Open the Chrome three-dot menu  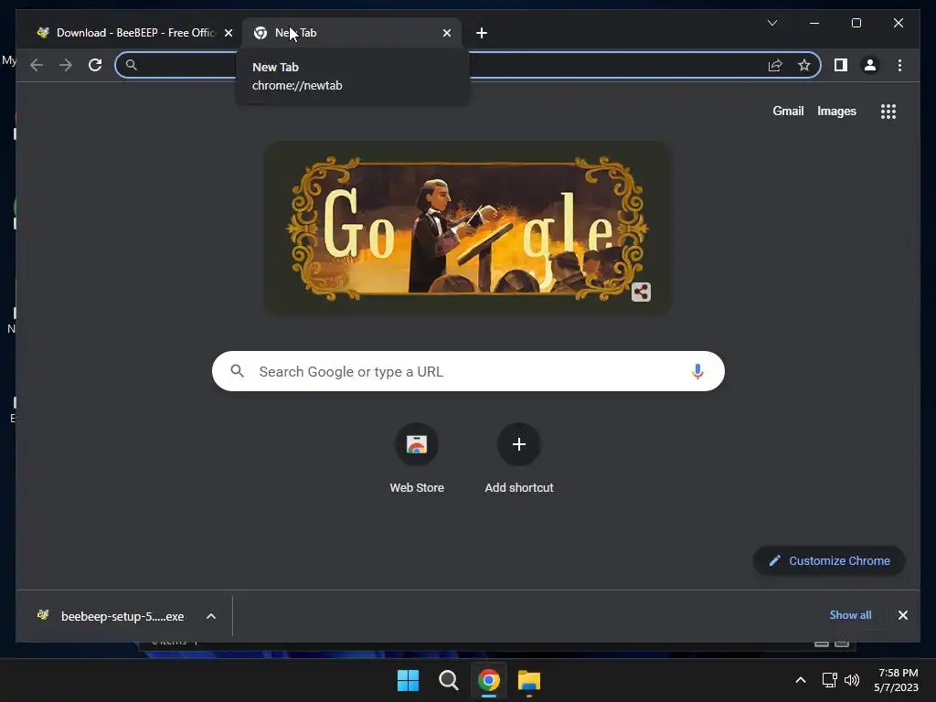[x=899, y=65]
